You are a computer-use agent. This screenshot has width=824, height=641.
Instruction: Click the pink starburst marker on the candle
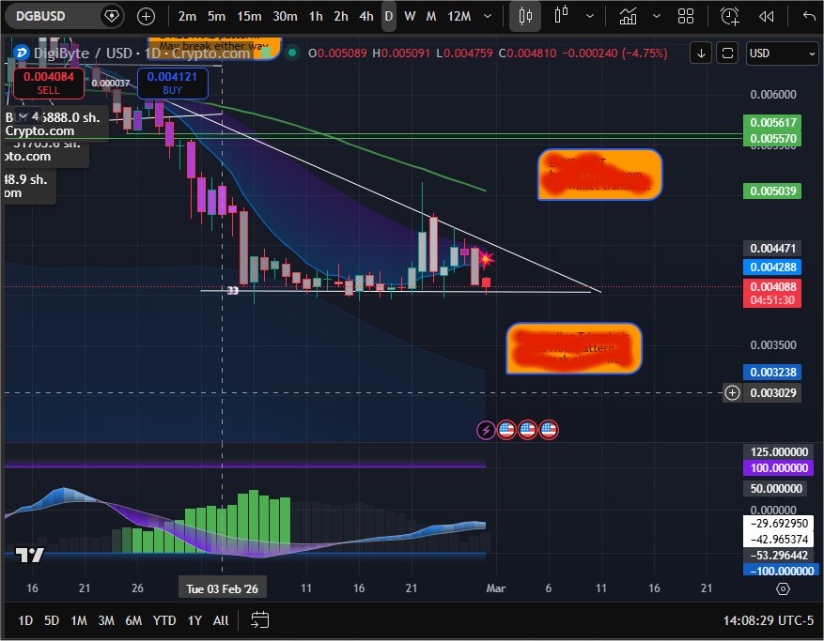486,259
